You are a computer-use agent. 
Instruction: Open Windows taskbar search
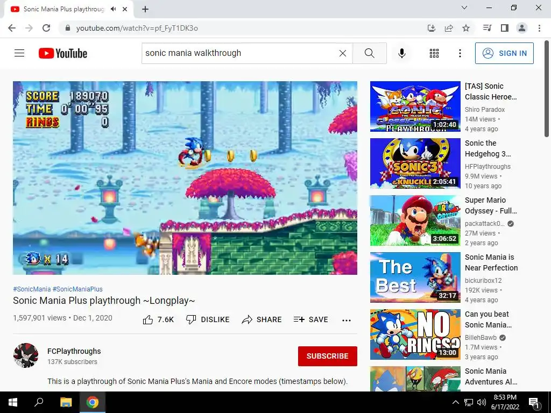tap(39, 402)
